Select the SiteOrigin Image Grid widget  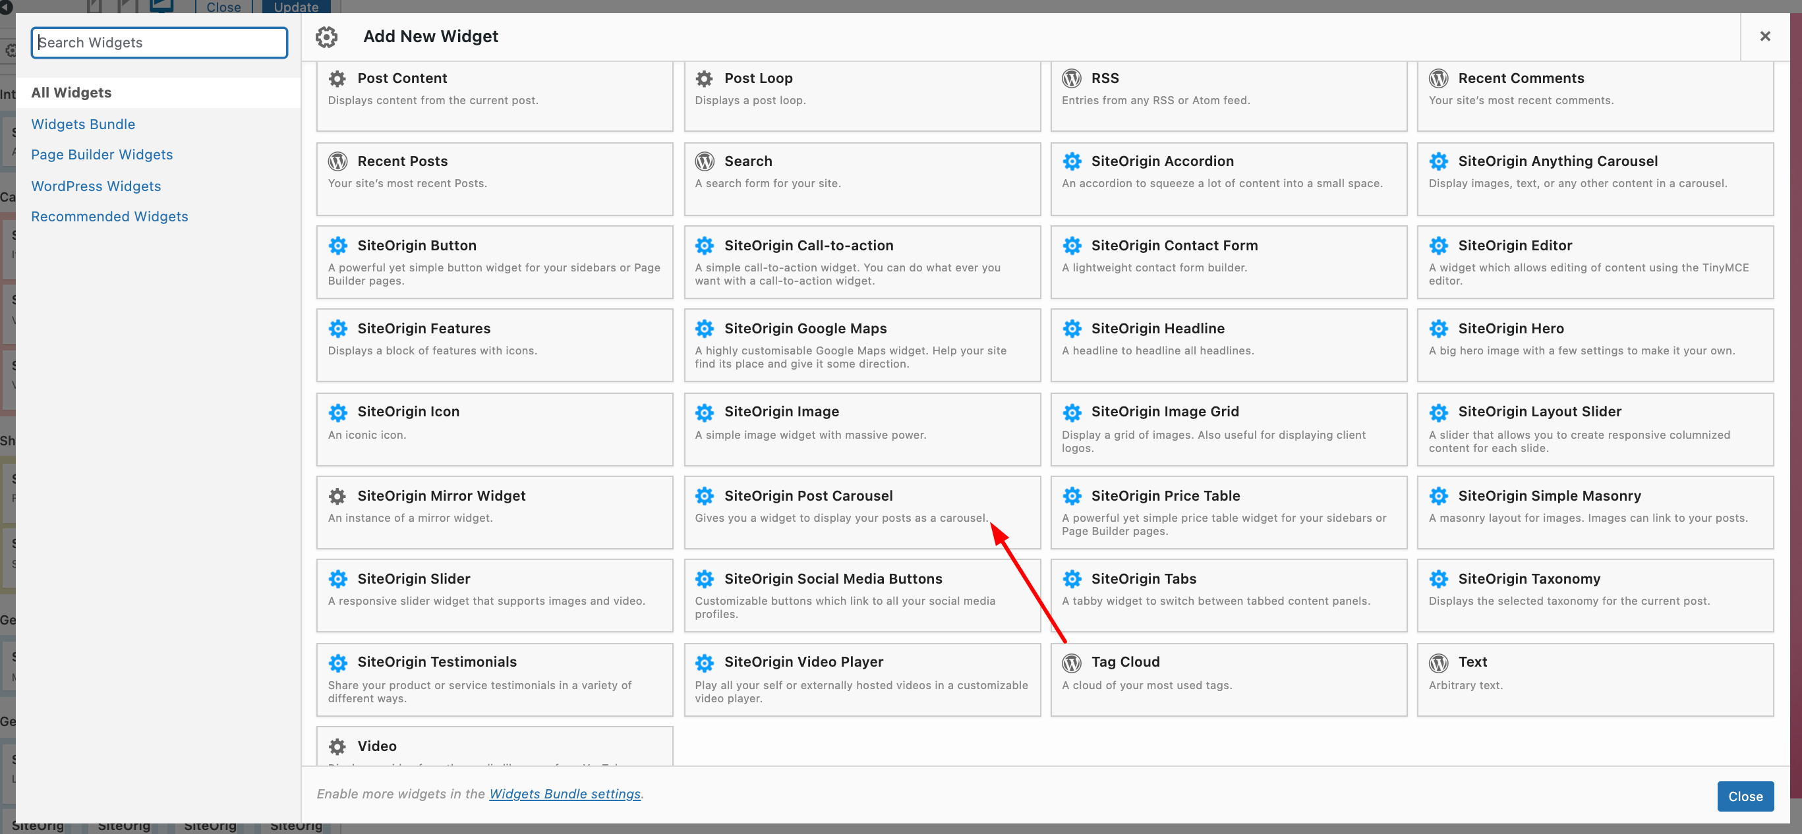(1229, 429)
